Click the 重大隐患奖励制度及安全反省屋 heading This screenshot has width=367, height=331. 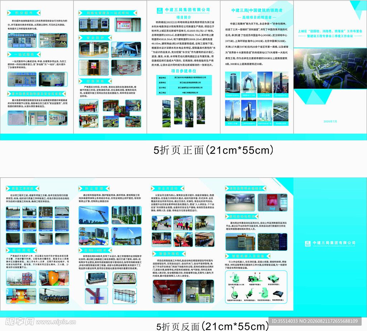tap(37, 94)
